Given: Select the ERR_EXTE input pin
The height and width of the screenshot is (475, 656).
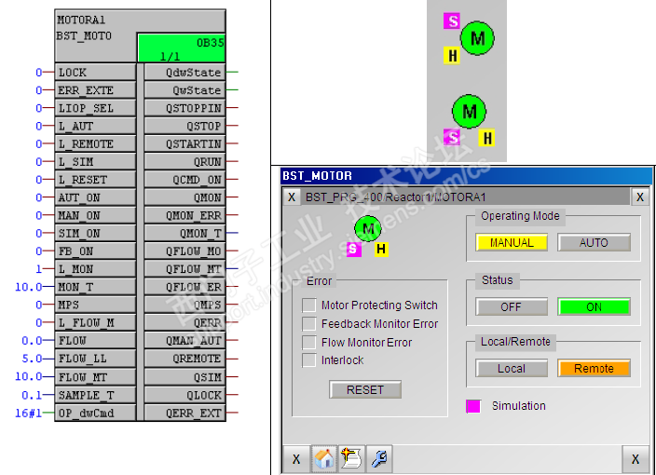Looking at the screenshot, I should 95,90.
